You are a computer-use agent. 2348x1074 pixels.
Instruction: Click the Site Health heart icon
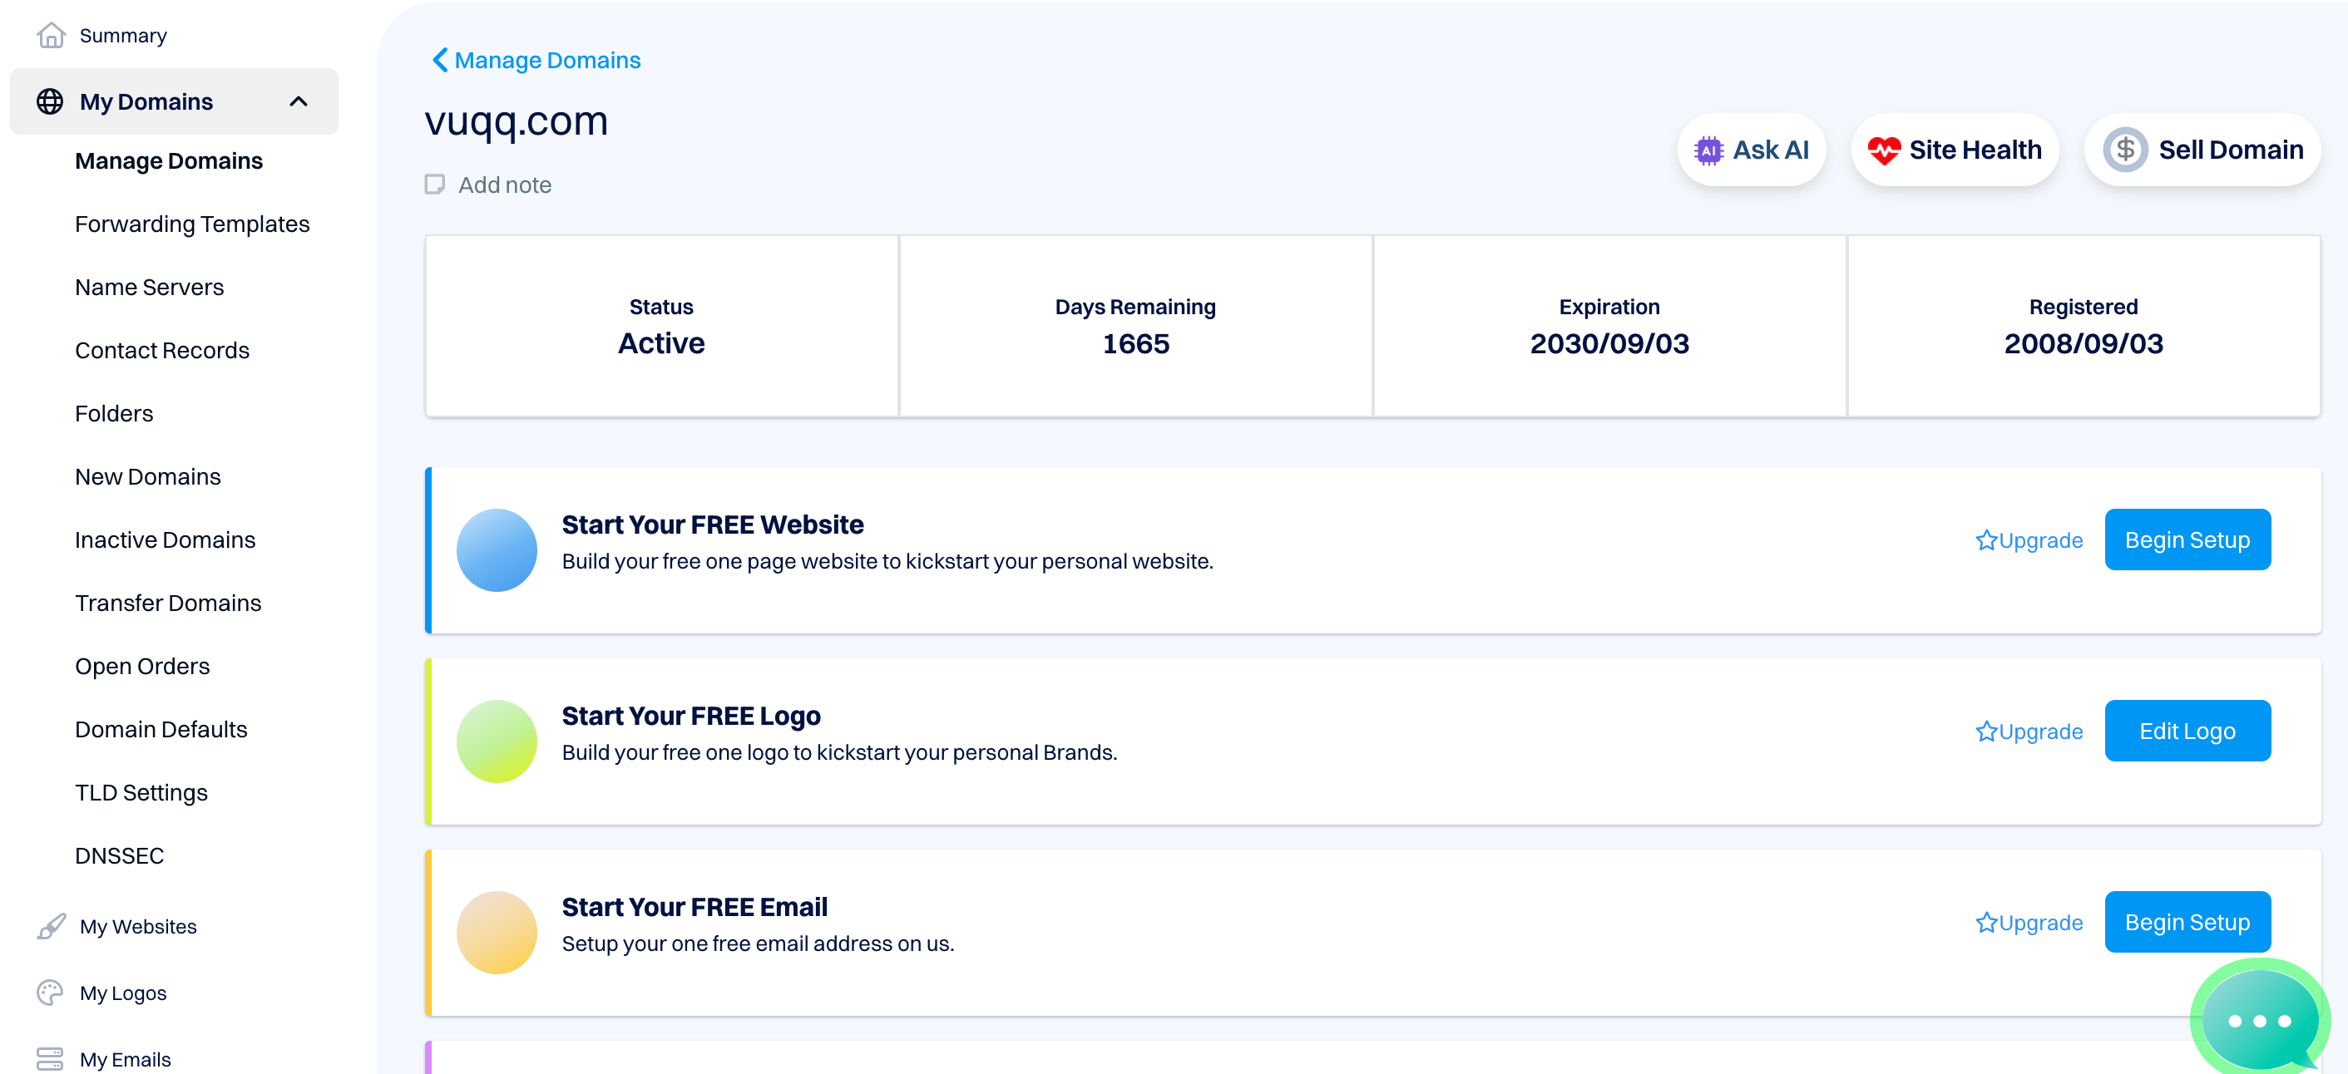pos(1883,150)
